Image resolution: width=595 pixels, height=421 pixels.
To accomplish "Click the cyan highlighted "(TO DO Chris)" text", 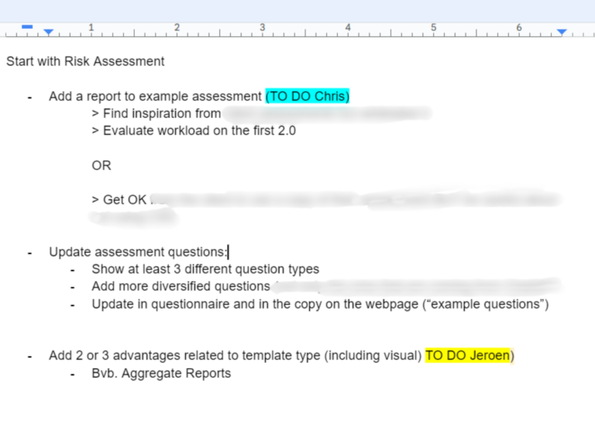I will click(308, 96).
